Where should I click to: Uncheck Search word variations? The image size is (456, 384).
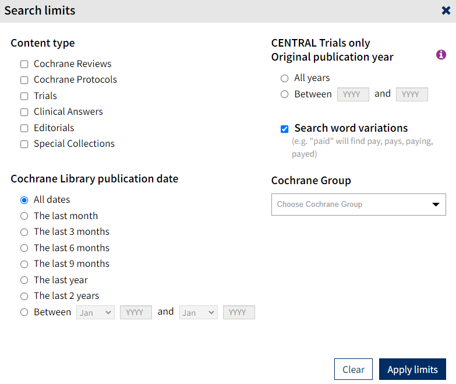click(284, 129)
